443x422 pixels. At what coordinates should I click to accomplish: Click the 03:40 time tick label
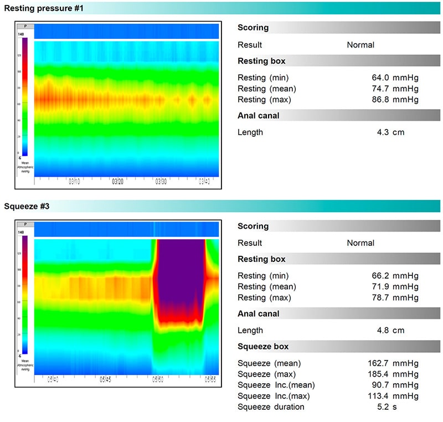[x=204, y=181]
